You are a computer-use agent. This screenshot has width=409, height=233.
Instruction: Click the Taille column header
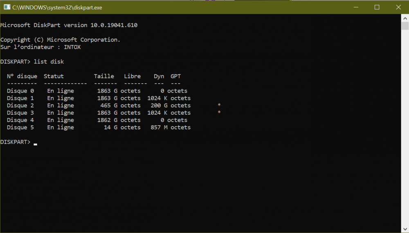(x=104, y=76)
